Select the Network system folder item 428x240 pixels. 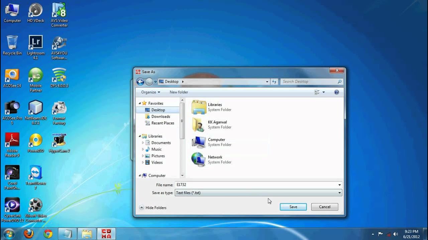pos(212,159)
